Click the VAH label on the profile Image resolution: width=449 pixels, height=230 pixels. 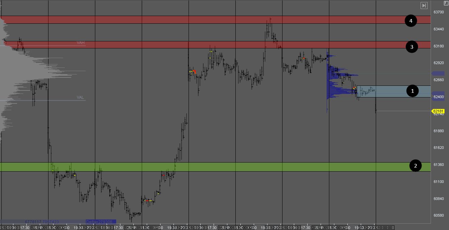pyautogui.click(x=81, y=43)
